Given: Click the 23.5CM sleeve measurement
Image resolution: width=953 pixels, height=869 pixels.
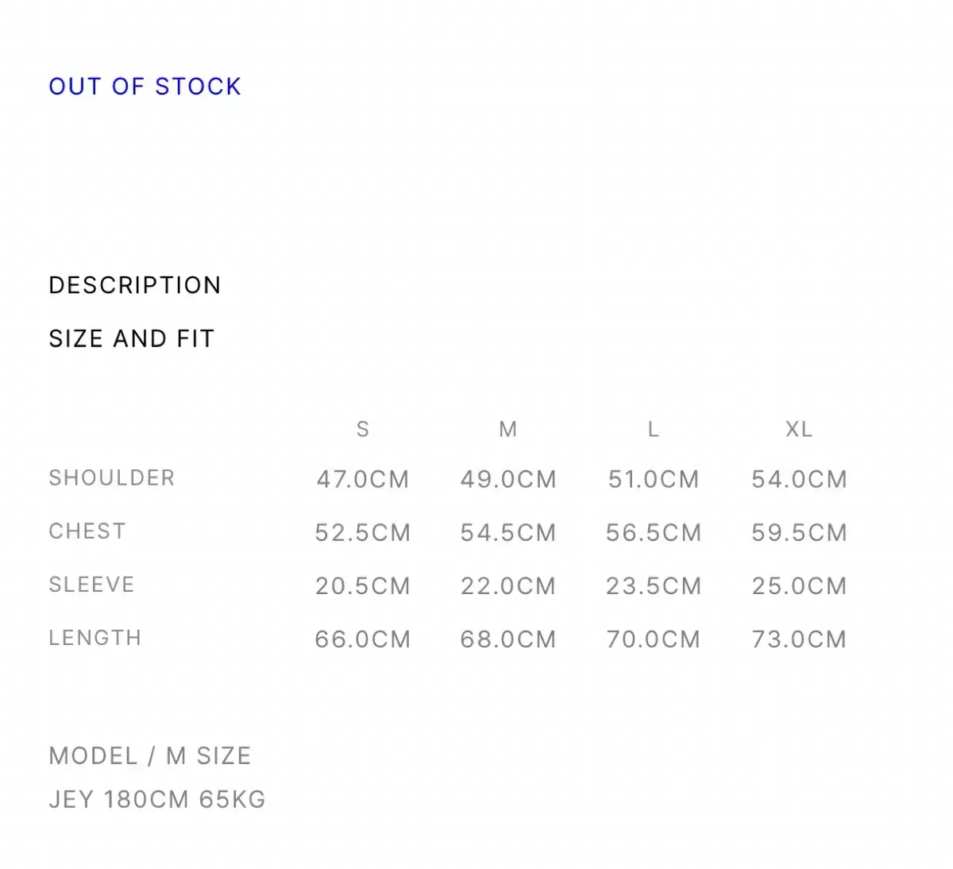Looking at the screenshot, I should click(x=654, y=585).
